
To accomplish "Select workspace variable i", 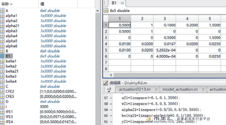I will [6, 107].
